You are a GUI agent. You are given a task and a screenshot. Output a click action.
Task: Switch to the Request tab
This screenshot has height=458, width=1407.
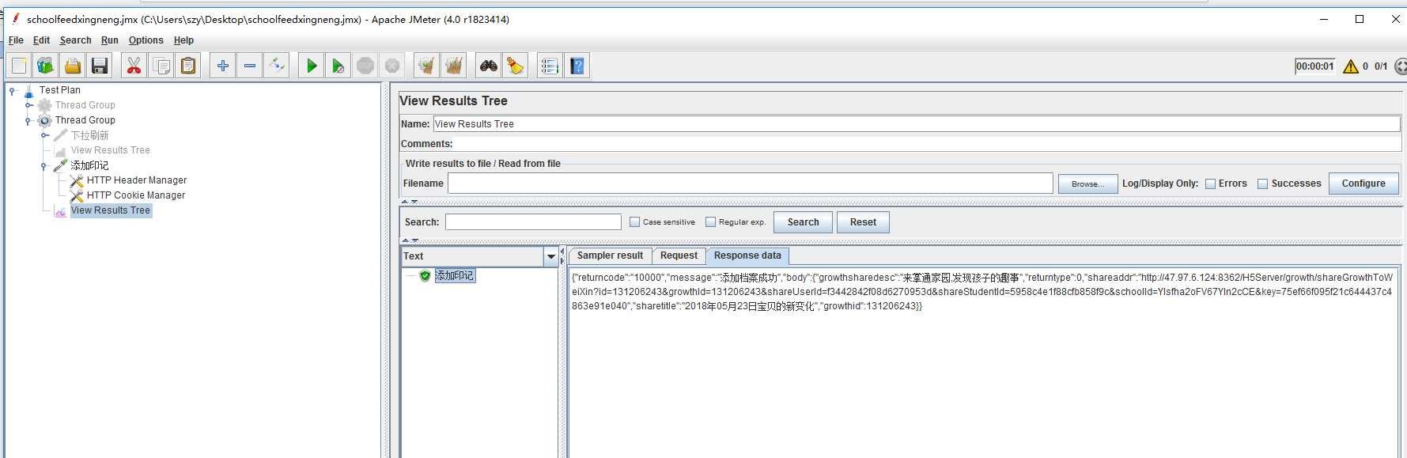679,255
